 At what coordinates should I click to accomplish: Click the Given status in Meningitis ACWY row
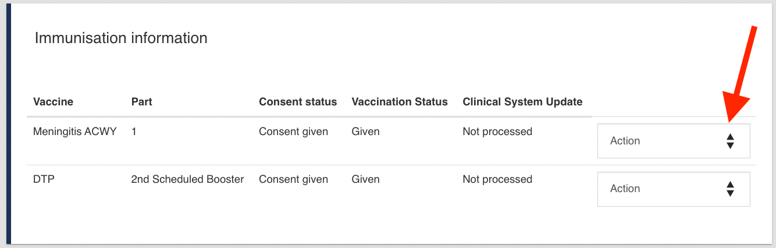click(365, 132)
